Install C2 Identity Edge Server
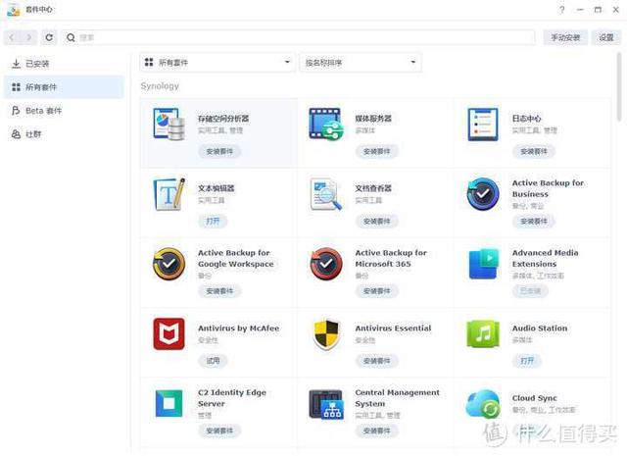 tap(219, 431)
